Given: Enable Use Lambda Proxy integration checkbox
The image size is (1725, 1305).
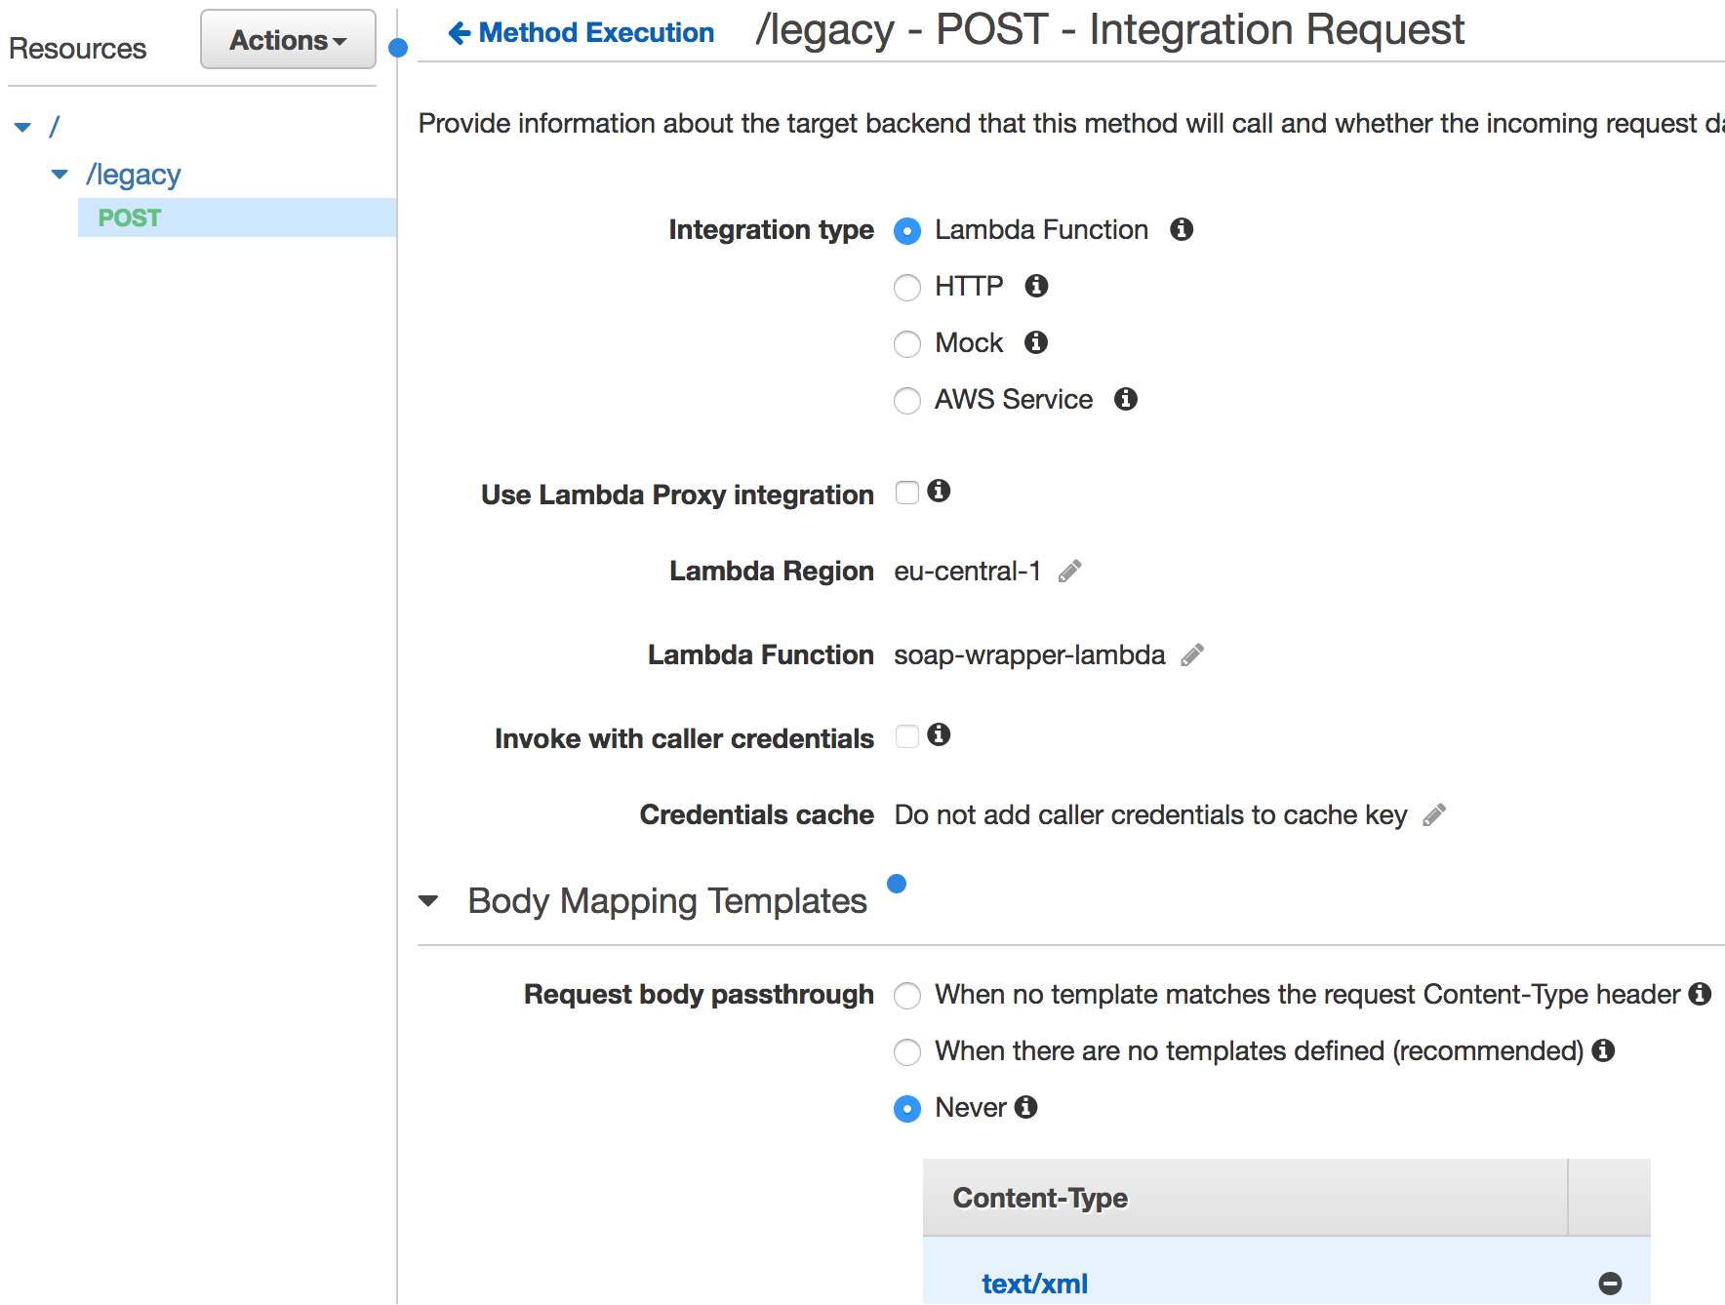Looking at the screenshot, I should click(x=907, y=493).
